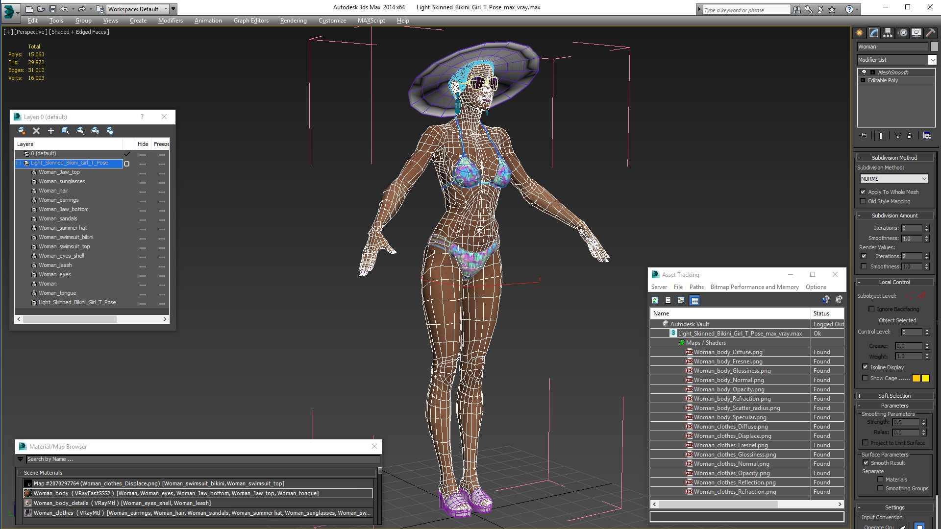Expand the Soft Selection rollout

point(894,396)
